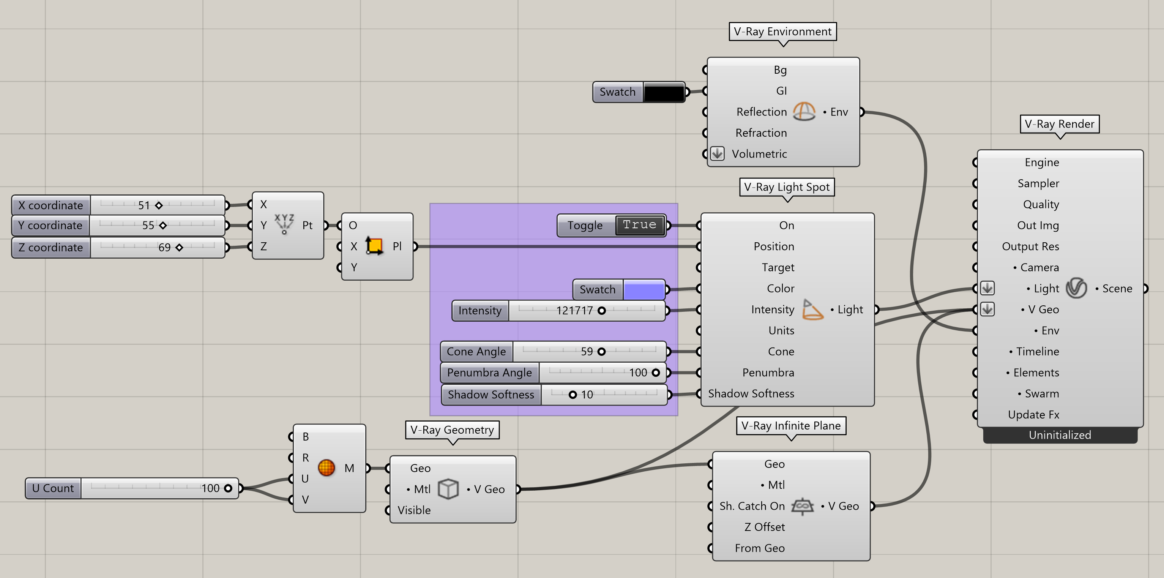This screenshot has width=1164, height=578.
Task: Expand the V Geo input arrow on Render
Action: pyautogui.click(x=987, y=309)
